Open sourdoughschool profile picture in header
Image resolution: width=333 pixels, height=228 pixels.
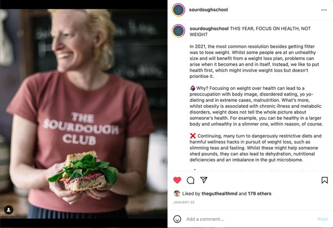pyautogui.click(x=178, y=10)
